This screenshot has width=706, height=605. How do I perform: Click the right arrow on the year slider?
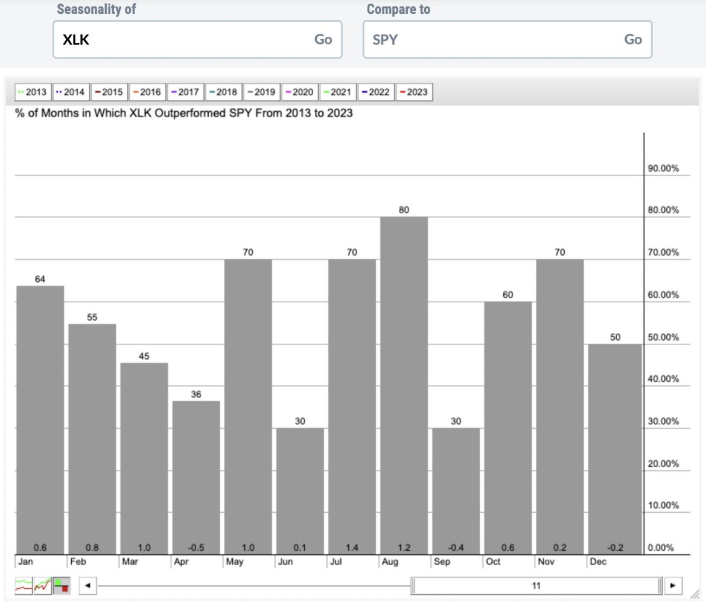point(675,584)
